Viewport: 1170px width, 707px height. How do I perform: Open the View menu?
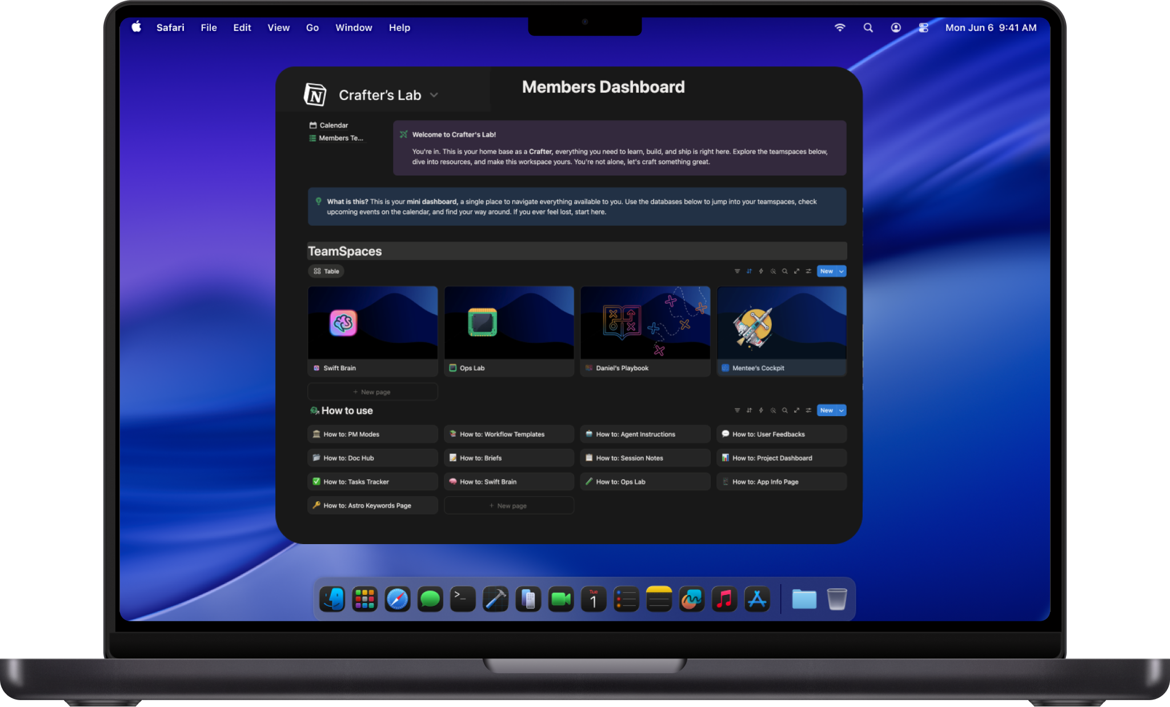pyautogui.click(x=278, y=27)
